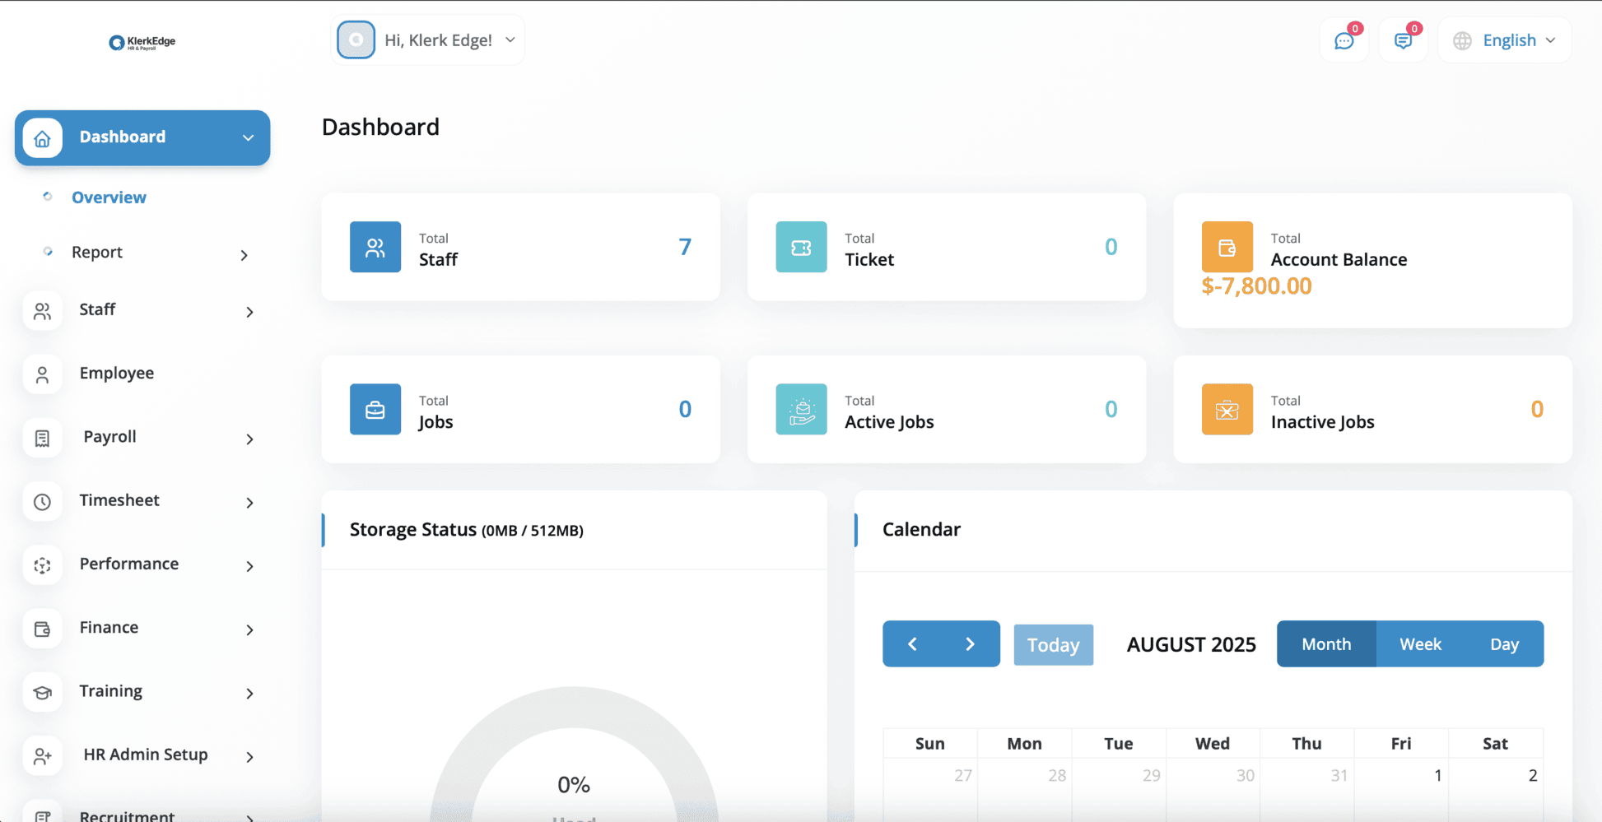The image size is (1602, 822).
Task: Click the Total Staff people icon
Action: [x=375, y=247]
